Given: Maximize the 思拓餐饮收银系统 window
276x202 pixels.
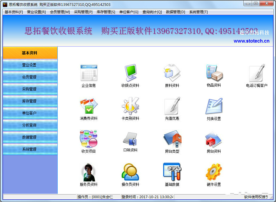Looking at the screenshot, I should tap(256, 3).
